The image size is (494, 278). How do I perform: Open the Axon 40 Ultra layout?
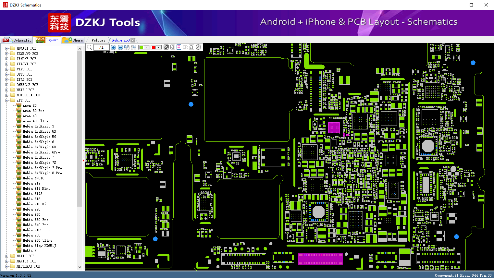coord(35,121)
